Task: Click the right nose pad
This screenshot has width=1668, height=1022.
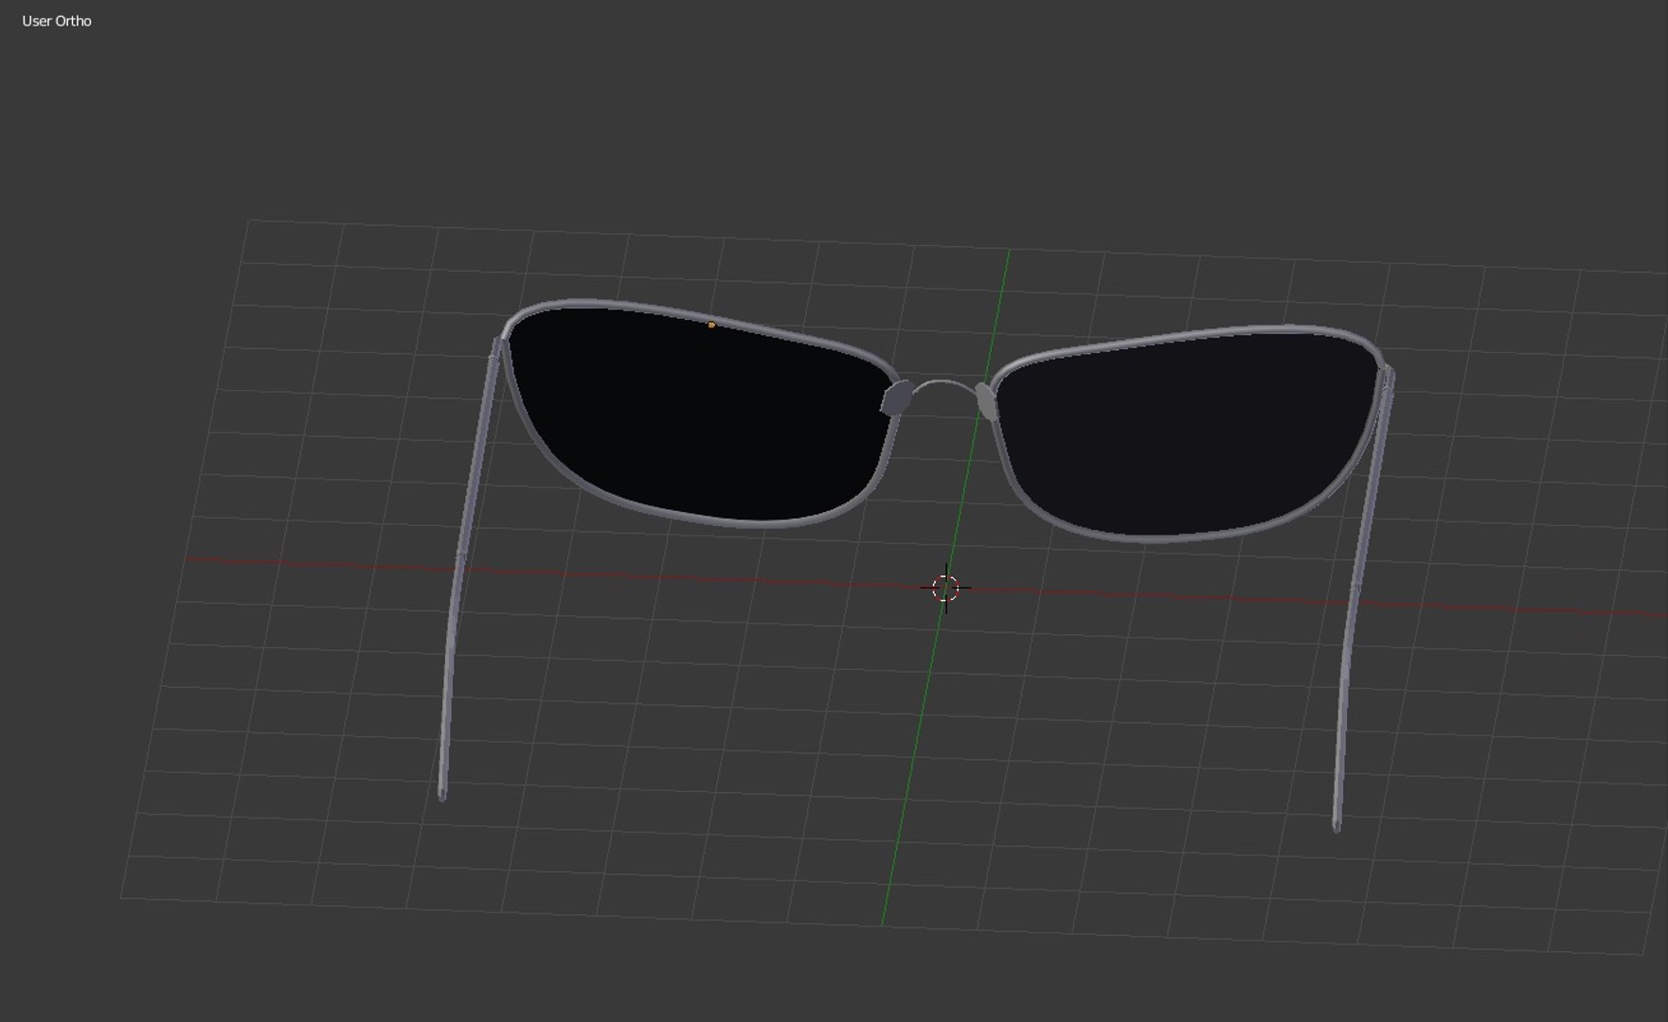Action: click(x=987, y=401)
